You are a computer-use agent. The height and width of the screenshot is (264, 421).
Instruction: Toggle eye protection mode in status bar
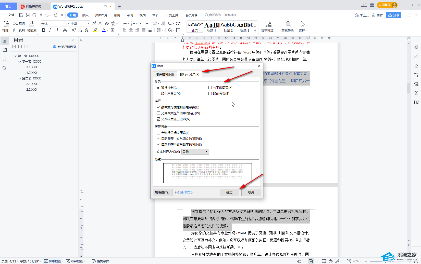pos(299,261)
